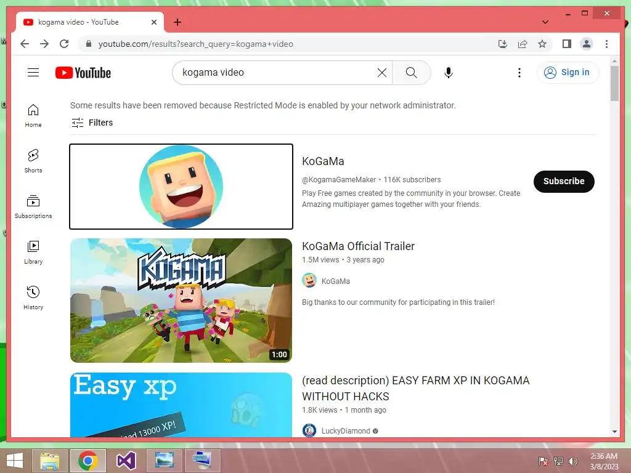Click the magnifier search button
The width and height of the screenshot is (631, 473).
(411, 73)
